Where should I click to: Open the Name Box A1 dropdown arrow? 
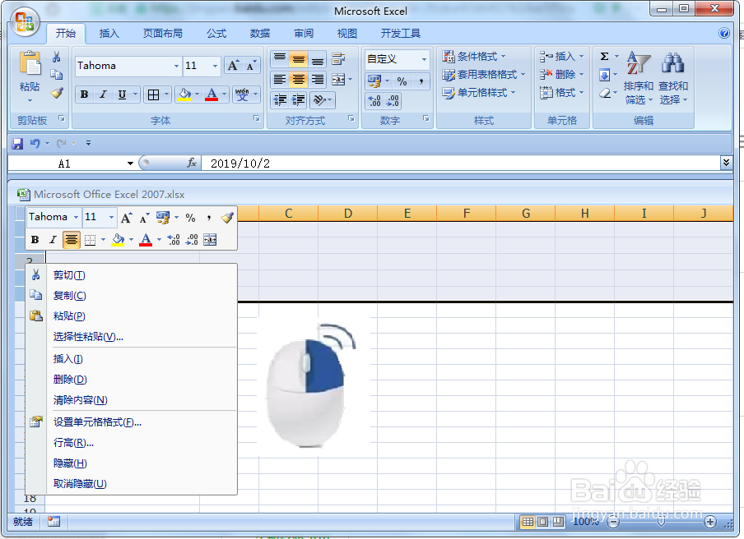pyautogui.click(x=130, y=164)
